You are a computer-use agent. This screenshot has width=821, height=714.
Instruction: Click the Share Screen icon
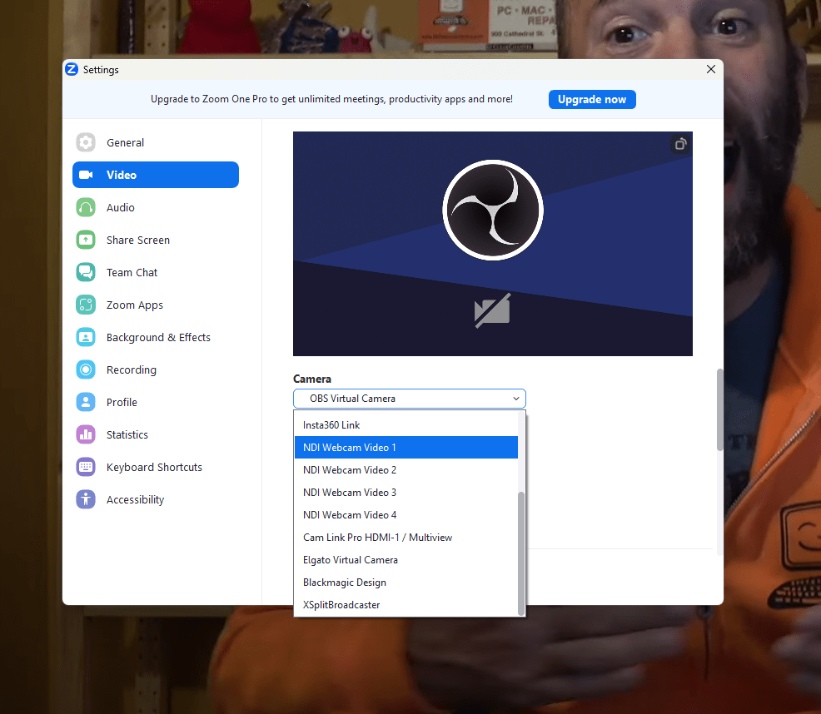point(86,240)
